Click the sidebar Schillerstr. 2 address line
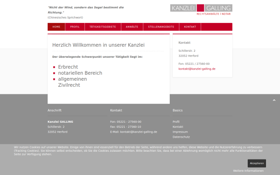The width and height of the screenshot is (280, 175). [187, 51]
